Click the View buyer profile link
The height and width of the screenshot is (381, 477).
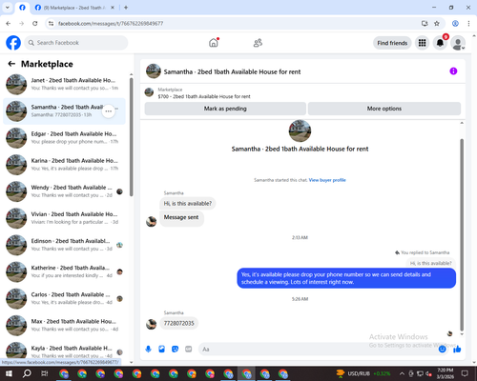click(327, 180)
